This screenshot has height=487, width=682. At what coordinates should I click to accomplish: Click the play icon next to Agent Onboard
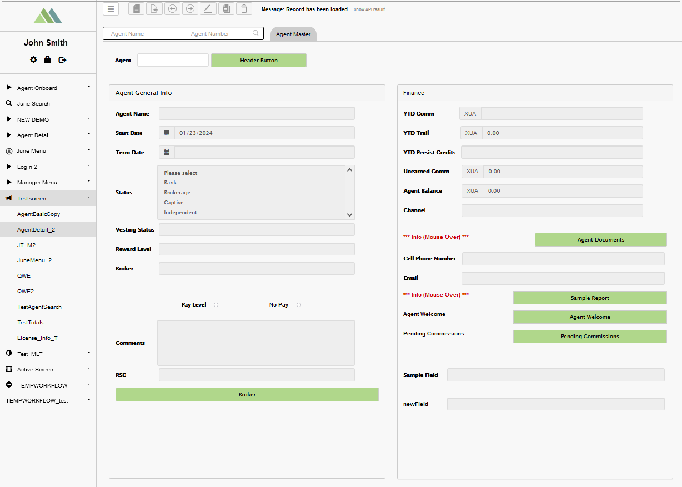9,88
